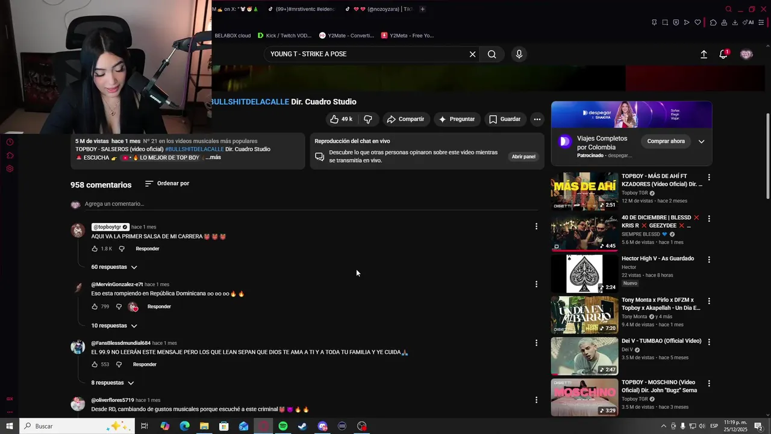
Task: Open options menu for MervinGonzalez comment
Action: 536,284
